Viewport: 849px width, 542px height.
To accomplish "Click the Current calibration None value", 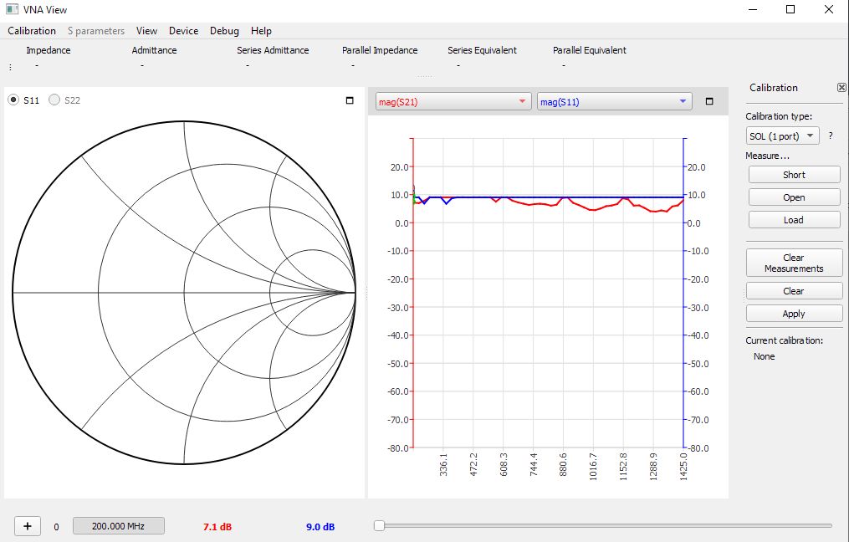I will [764, 356].
